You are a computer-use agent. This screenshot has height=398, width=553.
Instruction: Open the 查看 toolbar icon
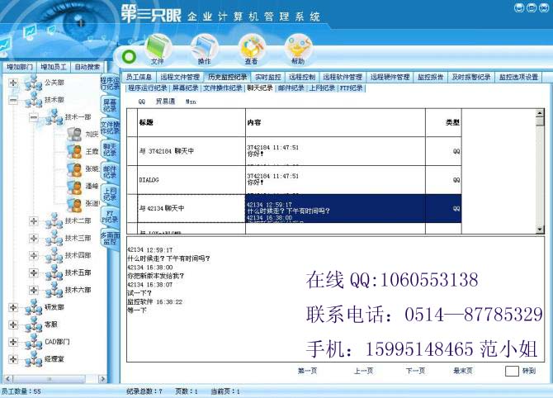[251, 48]
